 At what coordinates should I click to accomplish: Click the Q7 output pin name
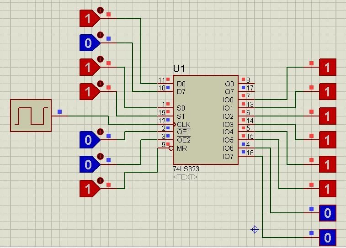pyautogui.click(x=229, y=92)
